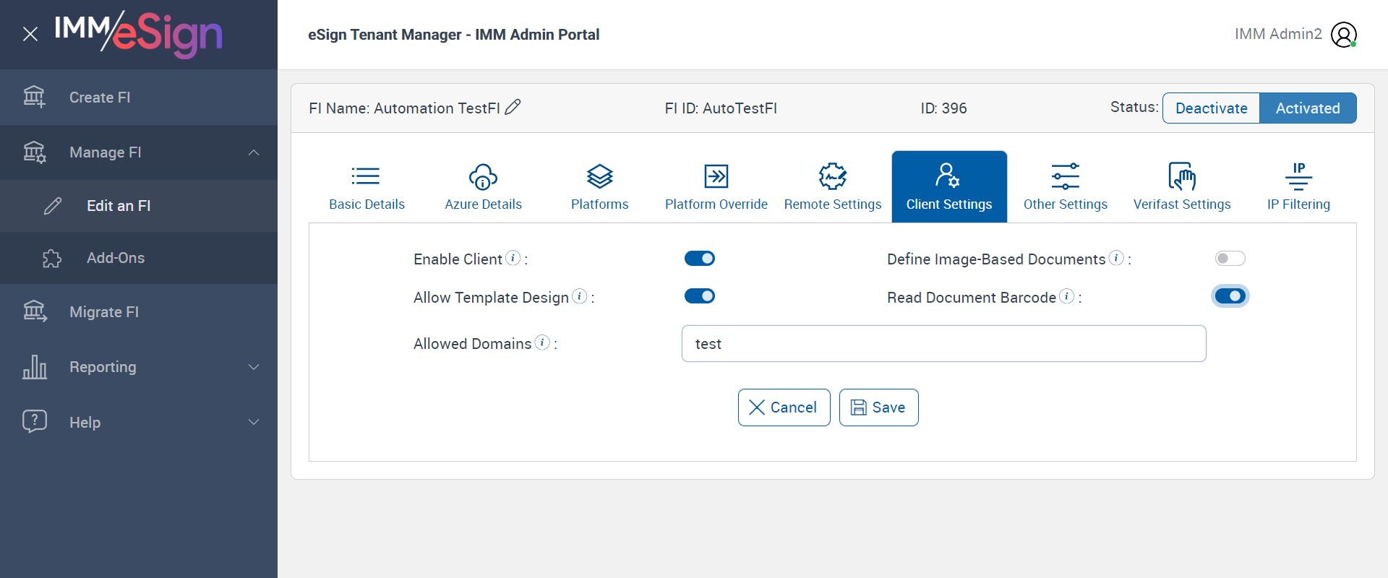Image resolution: width=1388 pixels, height=578 pixels.
Task: Open the IMM Admin2 user profile icon
Action: [x=1343, y=35]
